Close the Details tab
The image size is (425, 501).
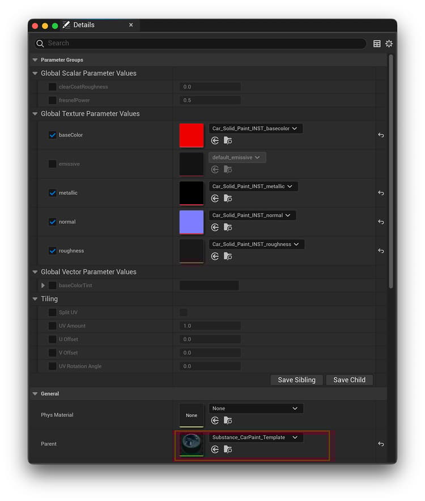(x=131, y=25)
